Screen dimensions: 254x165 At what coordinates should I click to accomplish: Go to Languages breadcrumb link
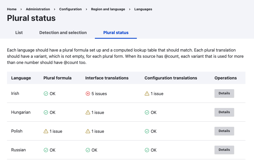pos(143,9)
